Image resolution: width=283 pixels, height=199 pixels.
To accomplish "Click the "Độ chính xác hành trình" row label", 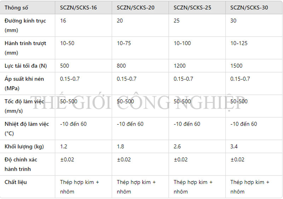I will click(x=21, y=164).
